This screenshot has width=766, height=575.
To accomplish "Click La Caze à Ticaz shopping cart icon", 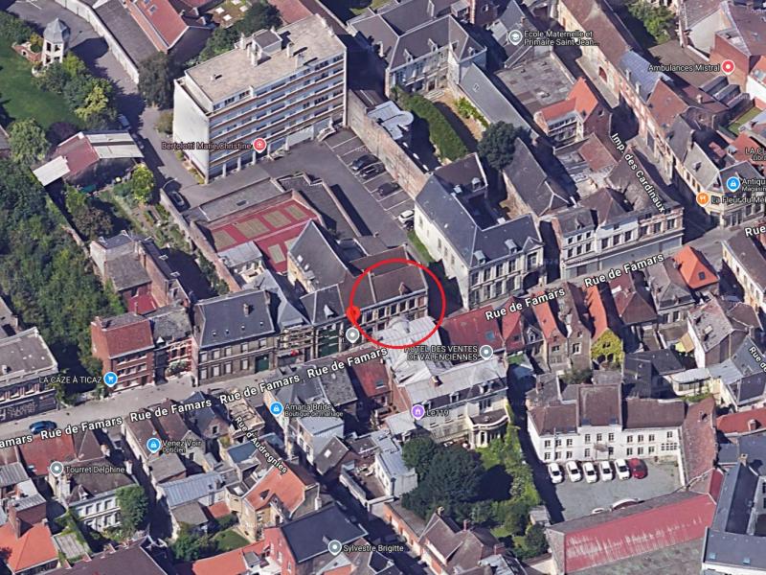I will [110, 379].
